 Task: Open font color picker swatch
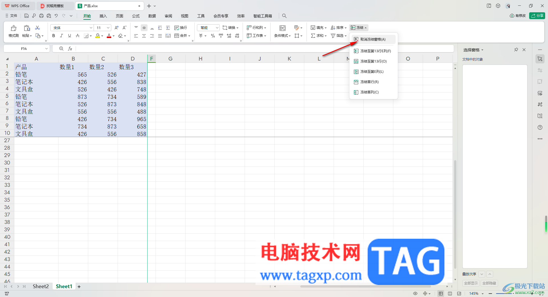[x=109, y=36]
